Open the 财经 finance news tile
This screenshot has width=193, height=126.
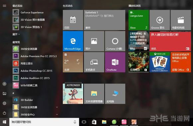[x=139, y=41]
